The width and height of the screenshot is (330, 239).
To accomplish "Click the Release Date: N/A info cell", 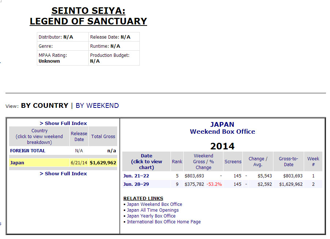I will (x=114, y=37).
